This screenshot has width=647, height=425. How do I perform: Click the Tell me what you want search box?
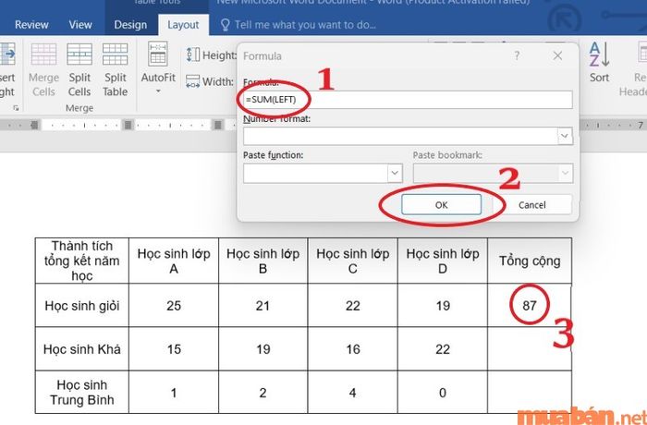coord(305,25)
